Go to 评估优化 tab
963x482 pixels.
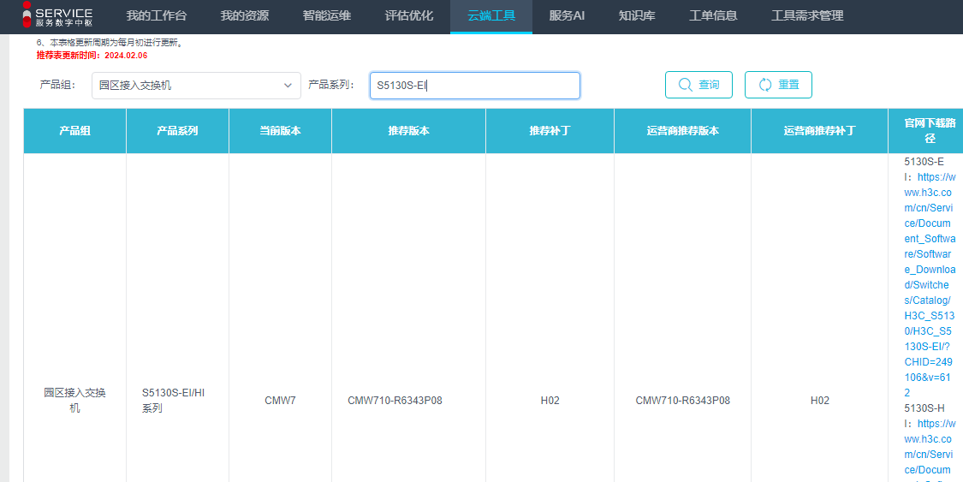click(409, 16)
